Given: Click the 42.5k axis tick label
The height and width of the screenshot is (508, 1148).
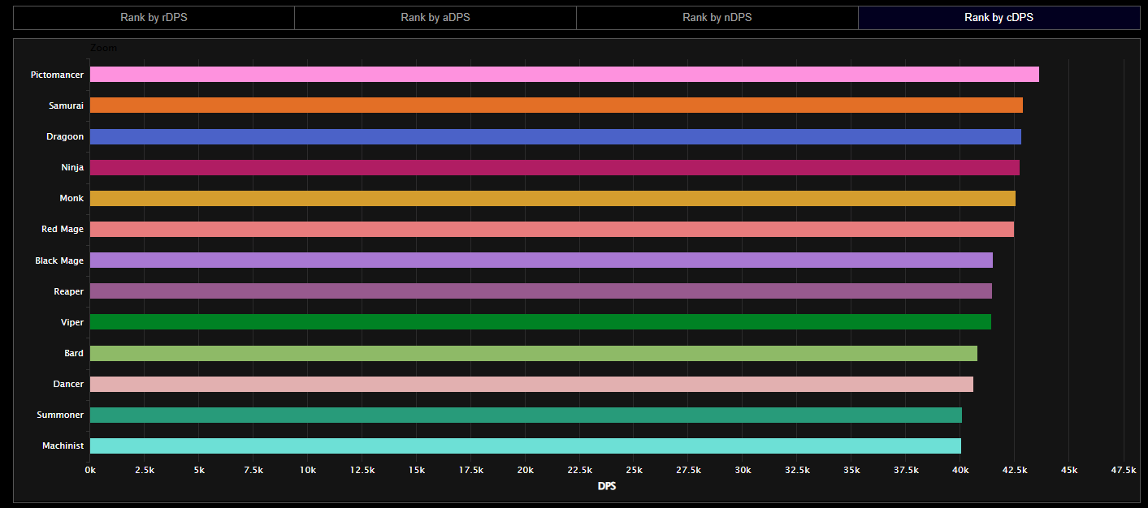Looking at the screenshot, I should pyautogui.click(x=1016, y=471).
